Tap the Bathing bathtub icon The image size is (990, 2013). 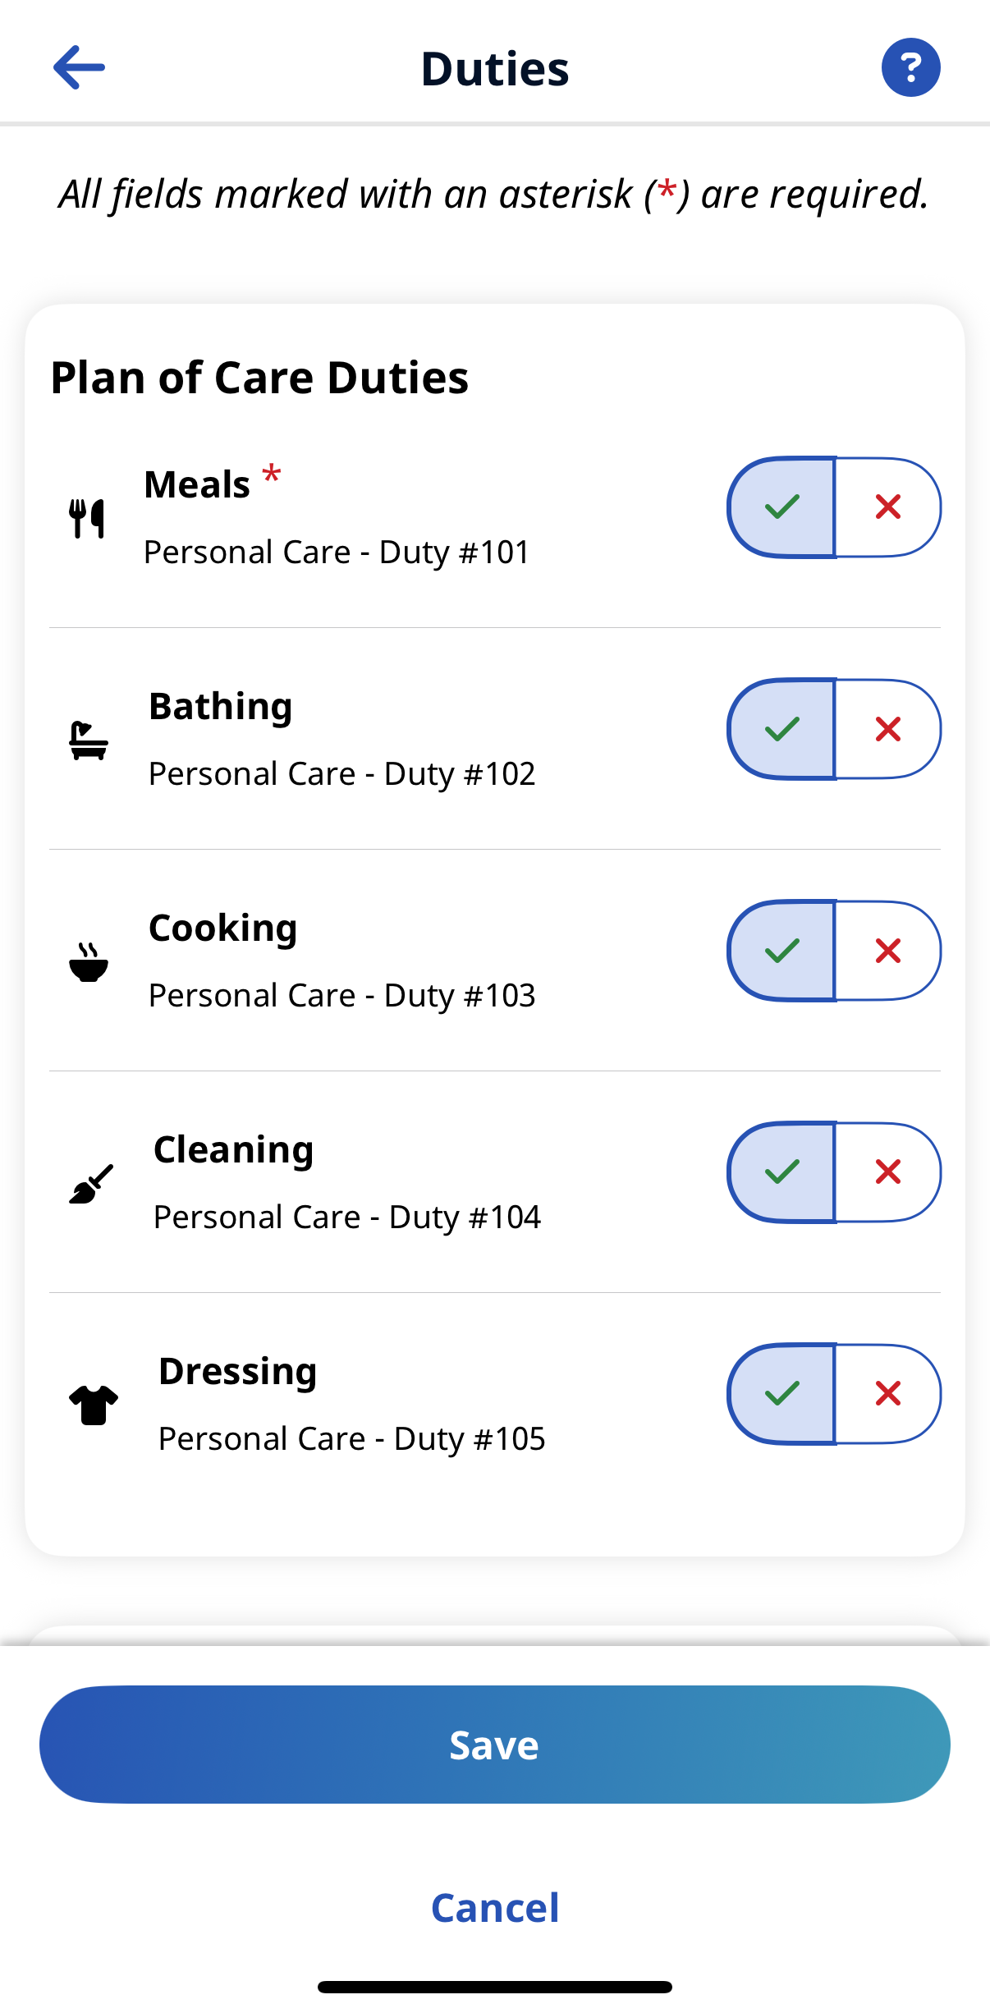[x=89, y=741]
